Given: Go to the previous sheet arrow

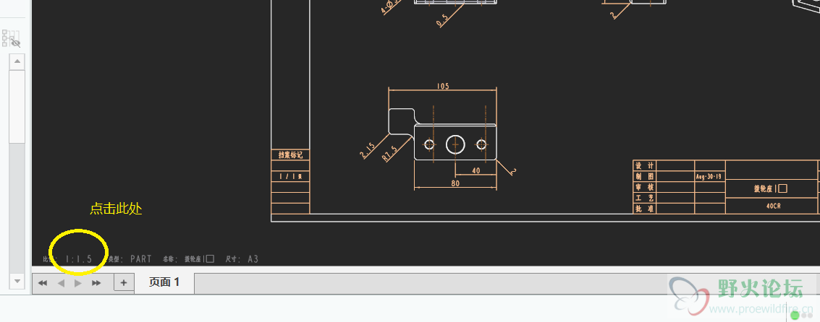Looking at the screenshot, I should (x=61, y=283).
